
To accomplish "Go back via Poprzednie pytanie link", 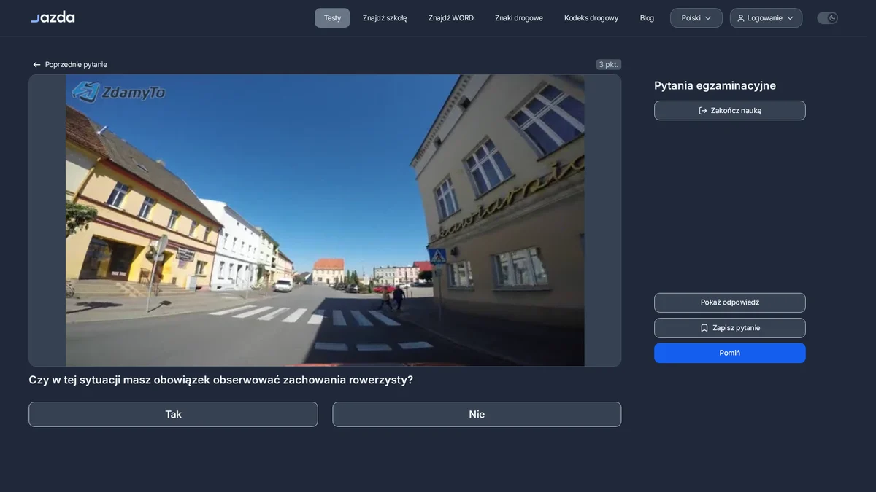I will pos(70,65).
